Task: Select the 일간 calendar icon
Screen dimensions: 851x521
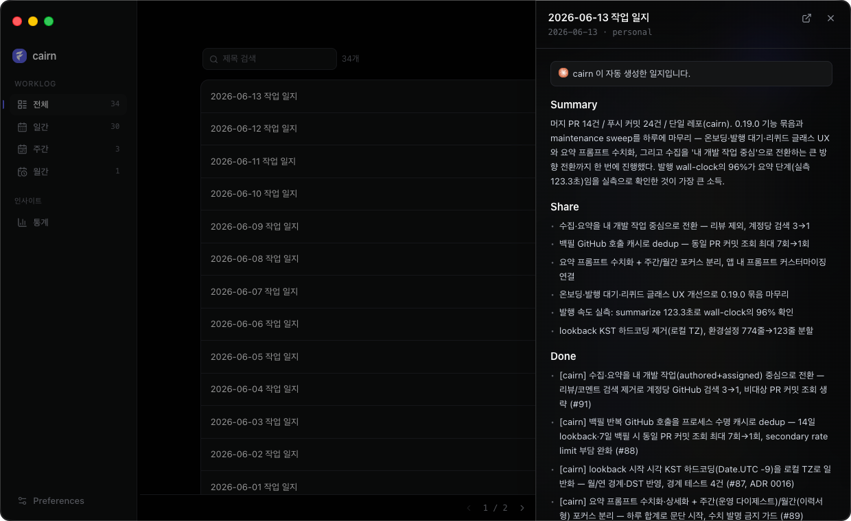Action: (x=22, y=127)
